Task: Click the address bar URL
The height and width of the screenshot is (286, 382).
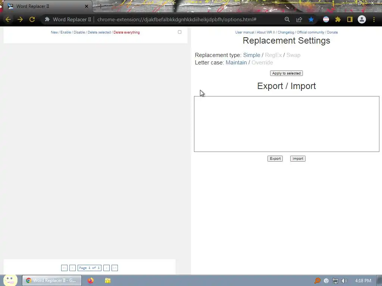Action: pos(177,19)
